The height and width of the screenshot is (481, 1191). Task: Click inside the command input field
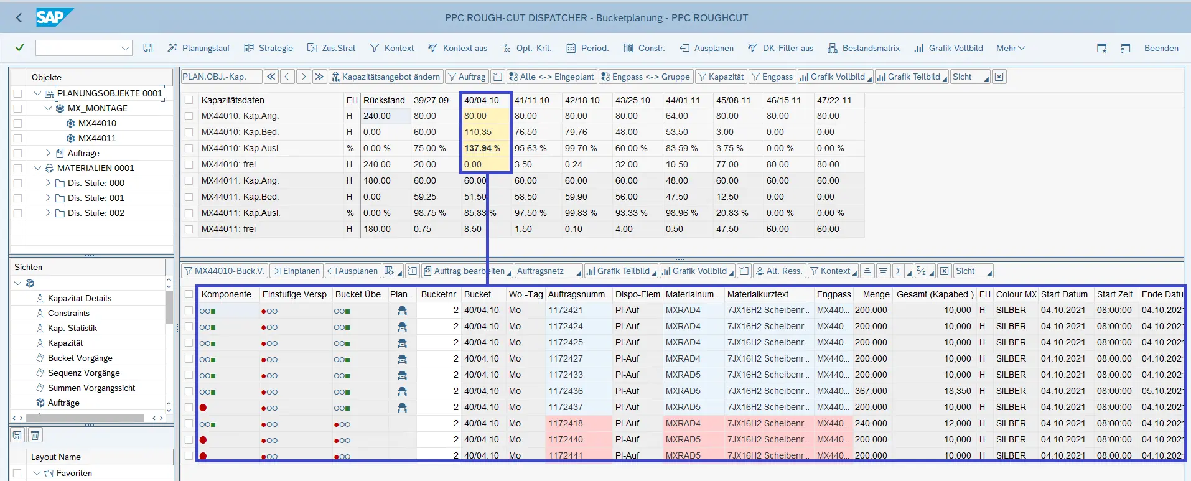78,48
